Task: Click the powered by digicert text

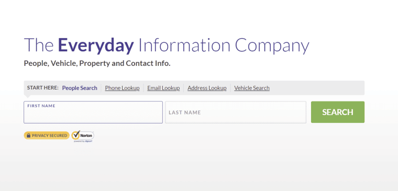Action: pyautogui.click(x=83, y=141)
